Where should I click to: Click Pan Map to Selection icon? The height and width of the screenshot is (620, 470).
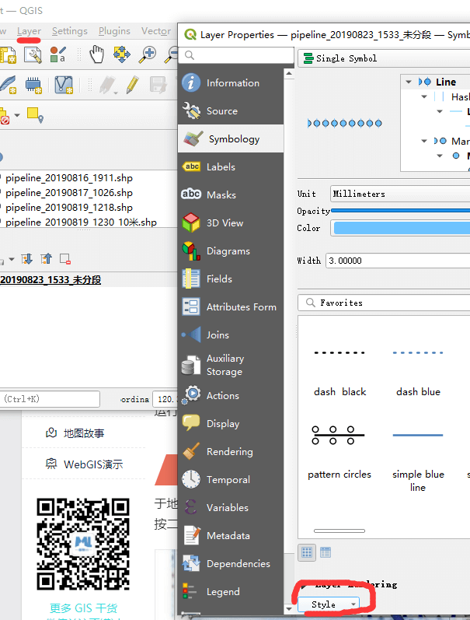click(122, 54)
